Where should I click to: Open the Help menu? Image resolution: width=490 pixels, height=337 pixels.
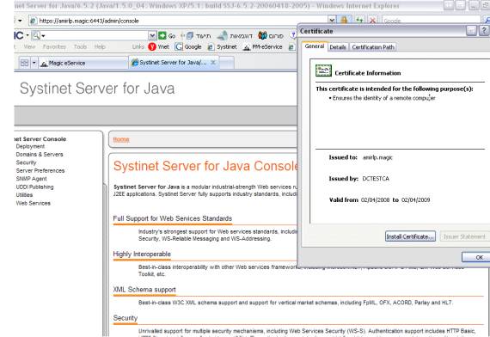tap(100, 47)
